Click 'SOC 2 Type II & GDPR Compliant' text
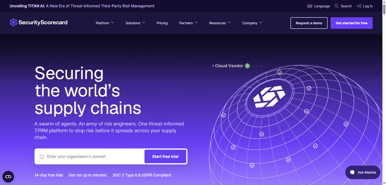The height and width of the screenshot is (185, 386). pos(142,175)
